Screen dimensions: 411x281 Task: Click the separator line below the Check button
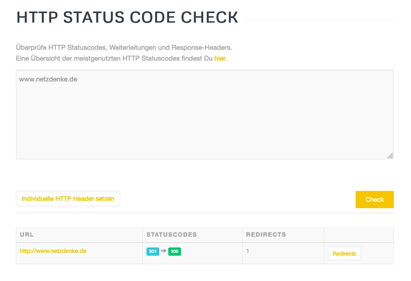click(x=205, y=213)
